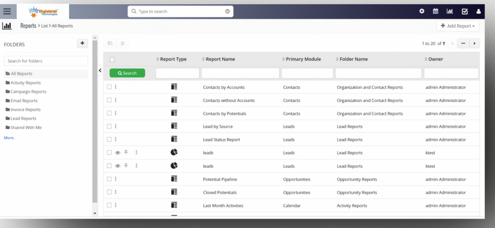The height and width of the screenshot is (228, 495).
Task: Click the Owner filter field
Action: [451, 73]
